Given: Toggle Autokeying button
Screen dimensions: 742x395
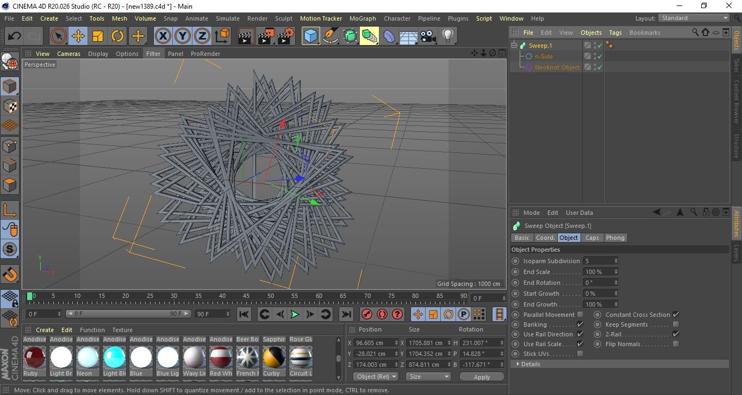Looking at the screenshot, I should 382,314.
